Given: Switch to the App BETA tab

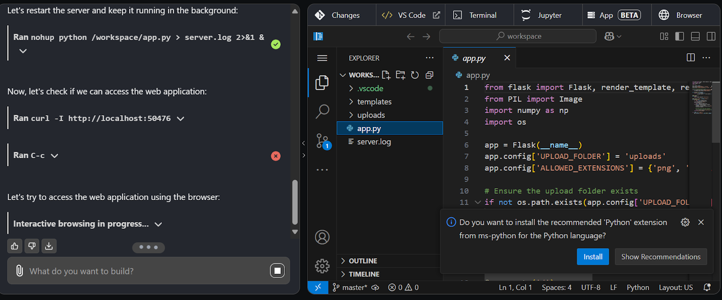Looking at the screenshot, I should pyautogui.click(x=616, y=15).
